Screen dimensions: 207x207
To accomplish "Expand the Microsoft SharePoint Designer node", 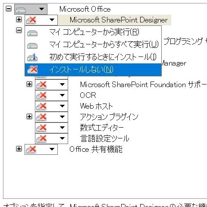I will [19, 19].
